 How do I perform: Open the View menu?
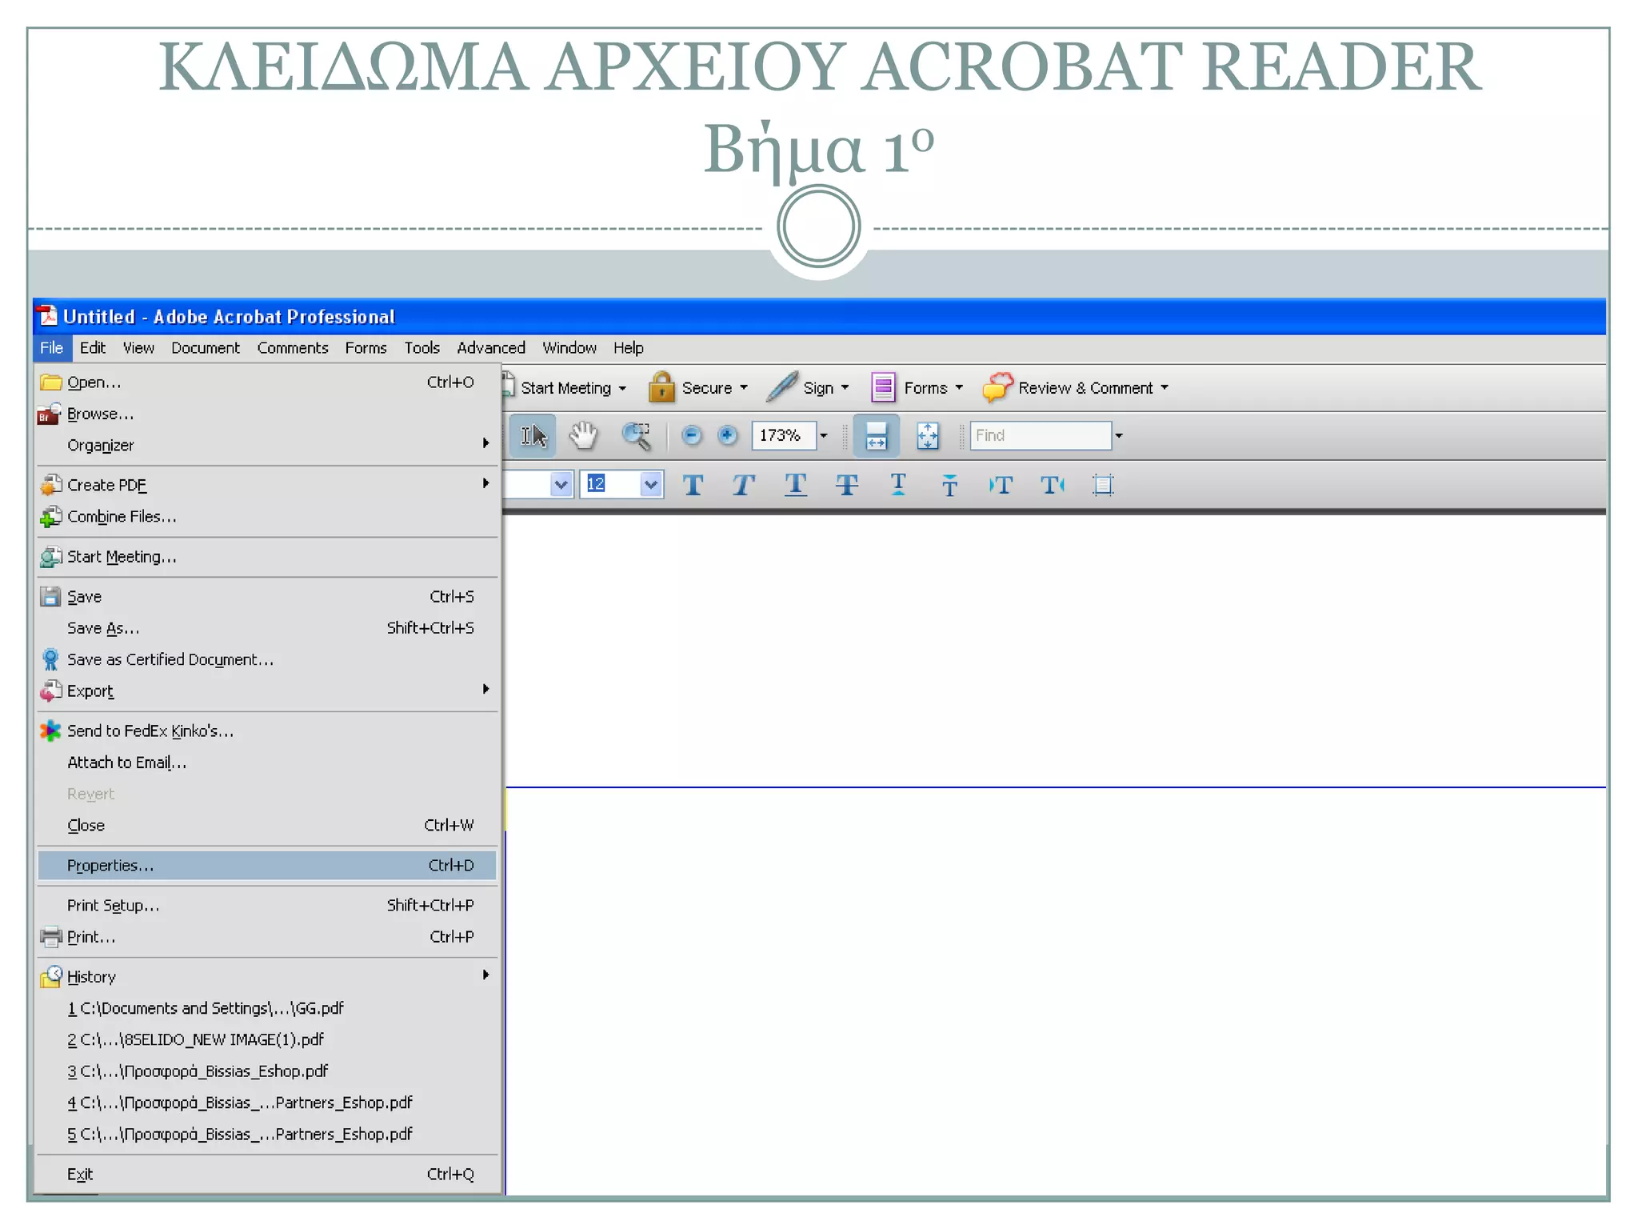tap(138, 348)
